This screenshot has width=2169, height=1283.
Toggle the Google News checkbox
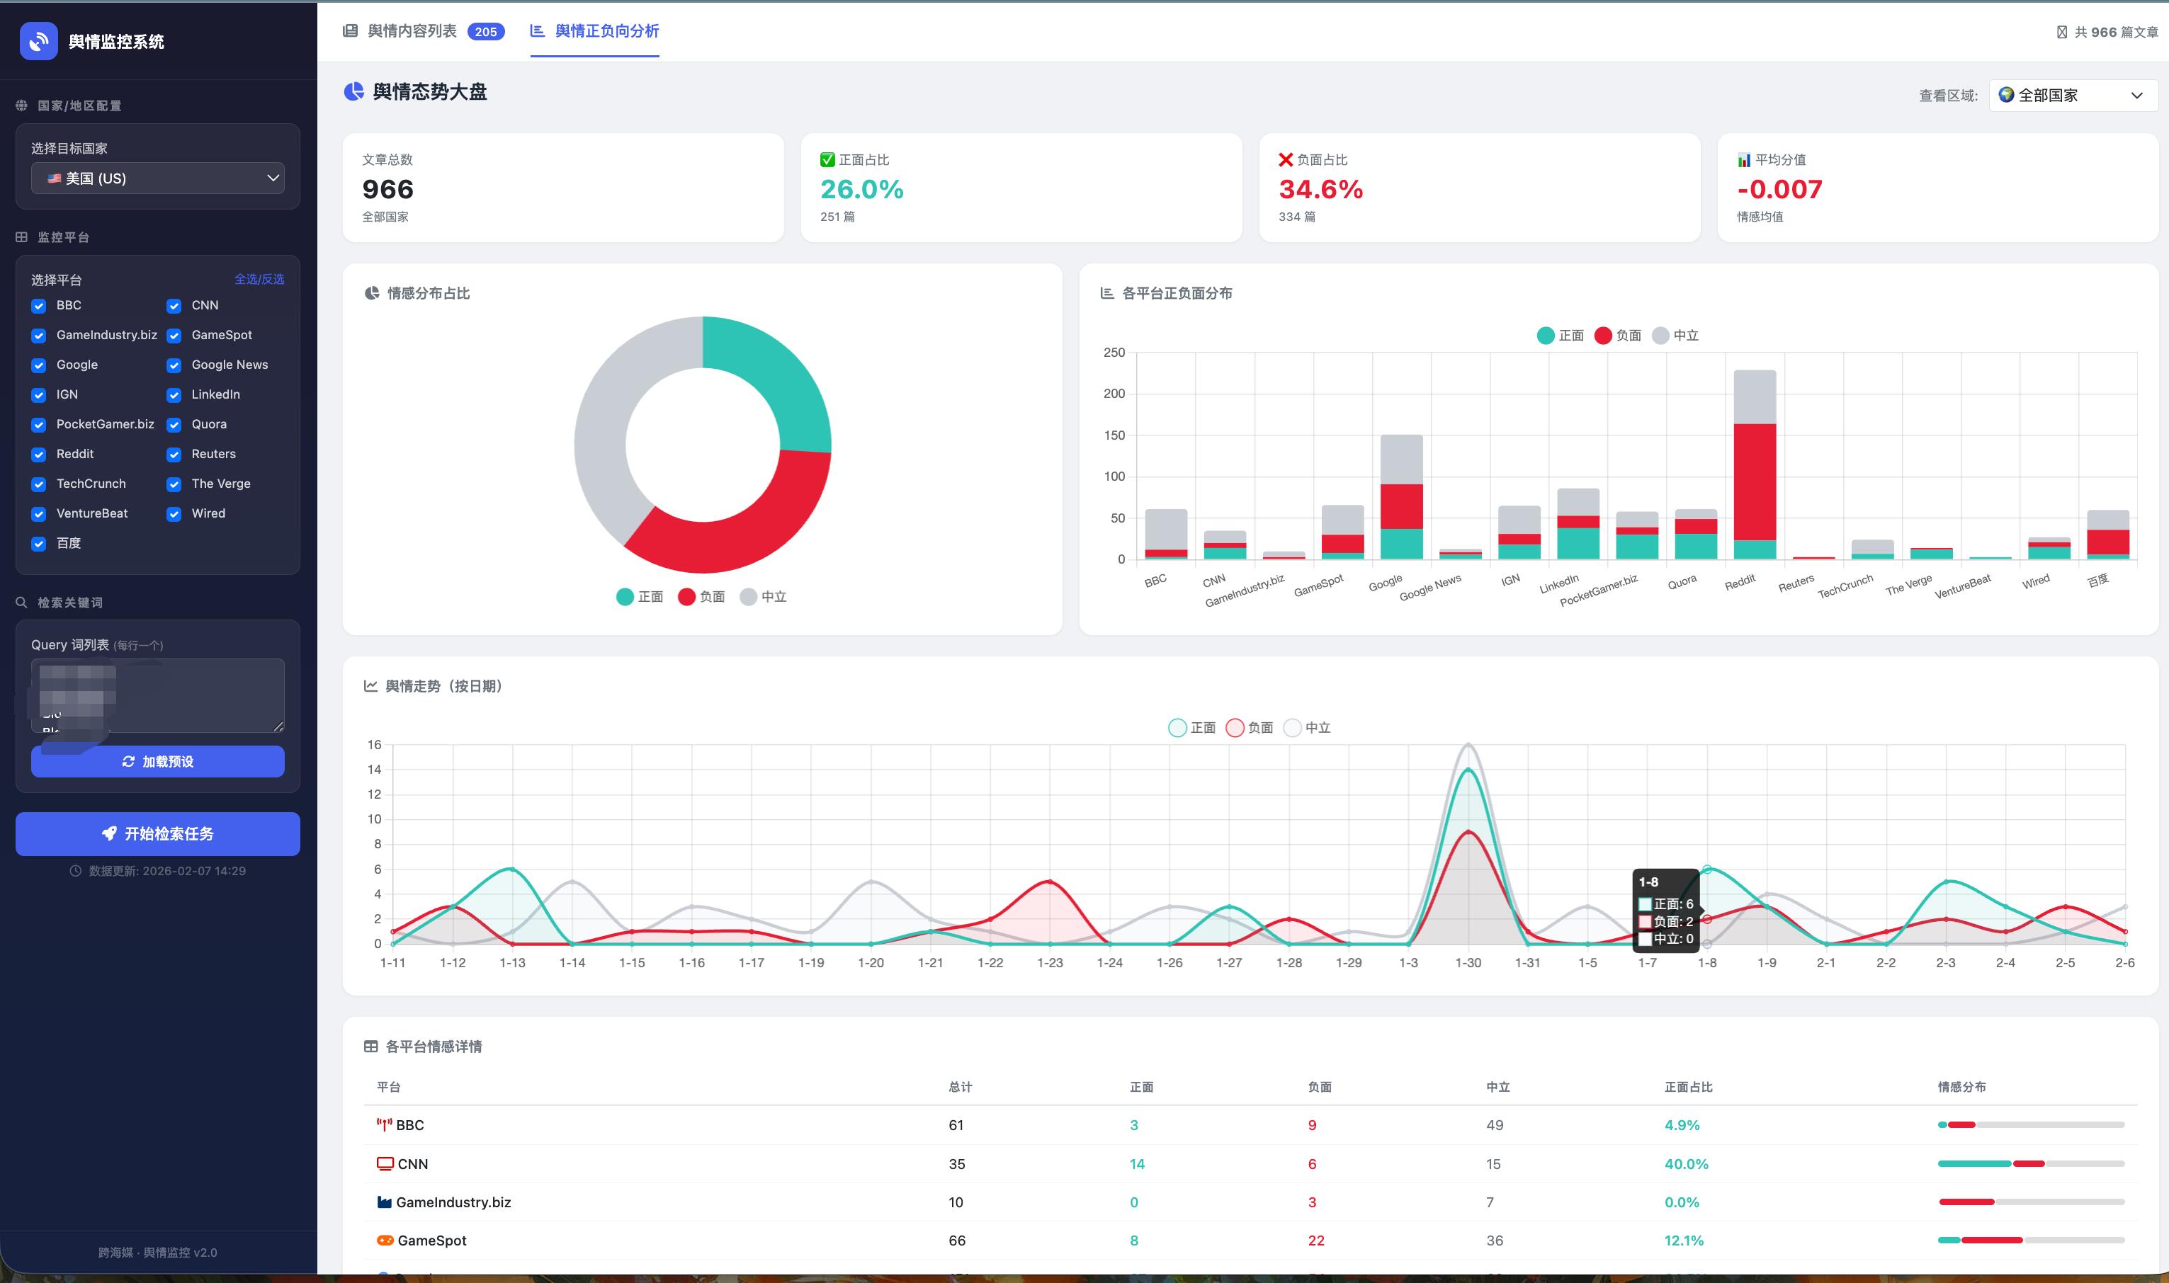point(174,365)
